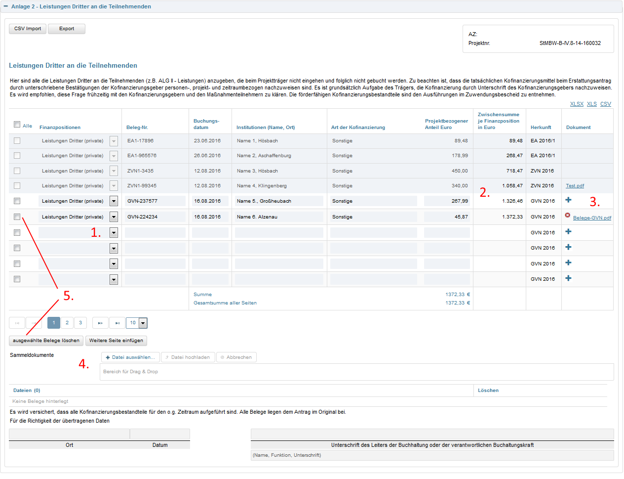Jump to the last page of results
624x479 pixels.
[x=117, y=323]
